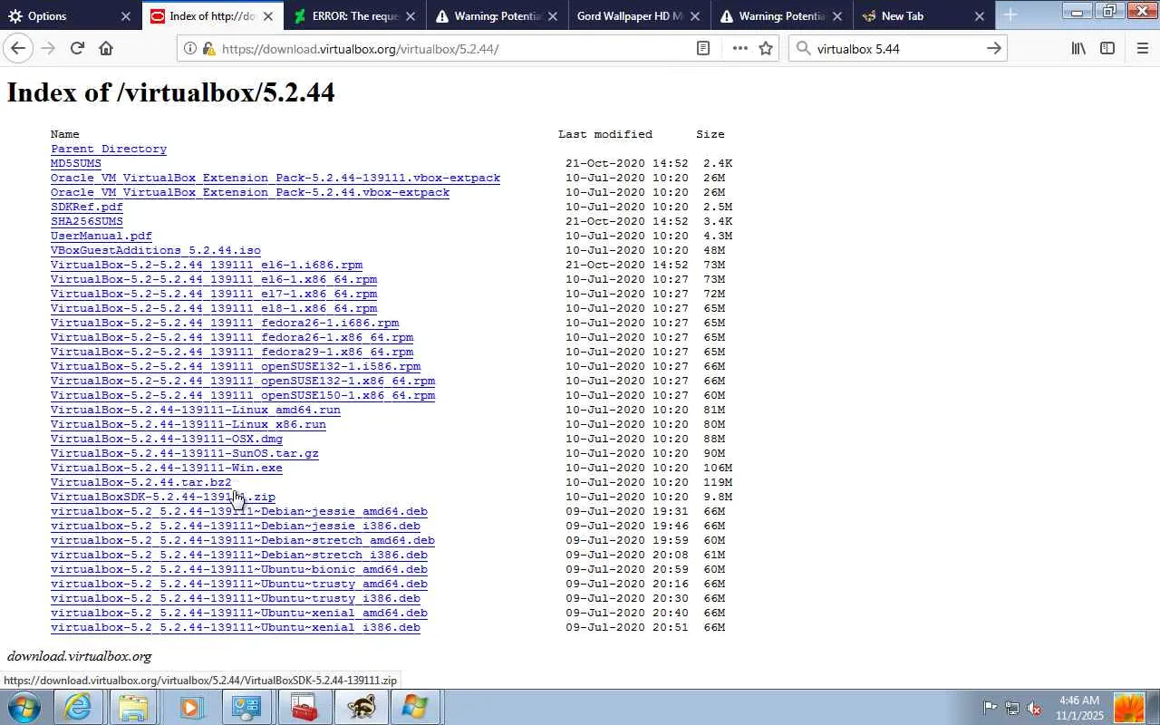Screen dimensions: 1160x725
Task: Bookmark this page with the star
Action: click(767, 49)
